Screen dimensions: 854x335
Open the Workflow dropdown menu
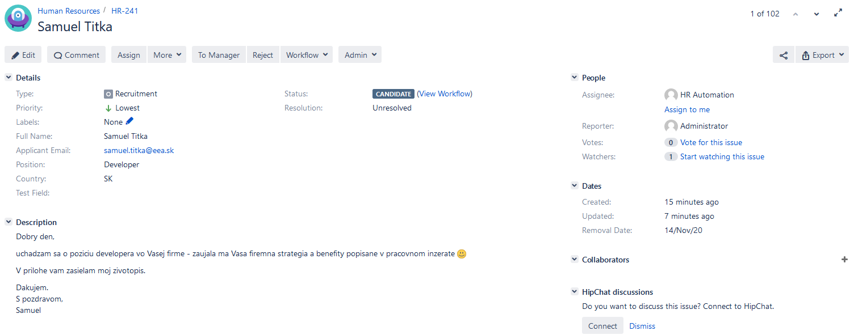(x=307, y=55)
